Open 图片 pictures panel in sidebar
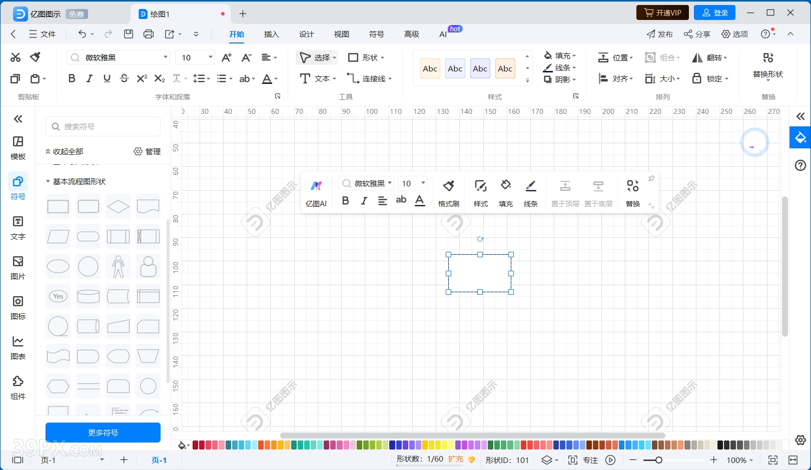The width and height of the screenshot is (811, 470). 18,268
